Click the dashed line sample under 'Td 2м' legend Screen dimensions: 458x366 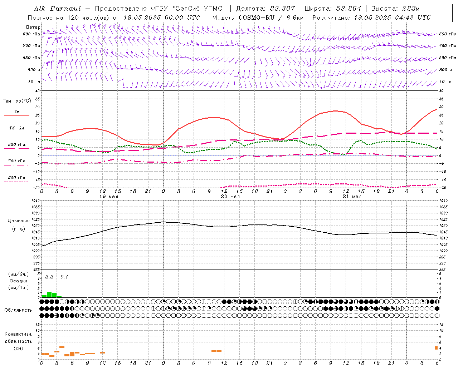pyautogui.click(x=16, y=132)
